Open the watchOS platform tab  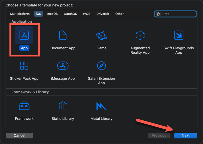(70, 14)
